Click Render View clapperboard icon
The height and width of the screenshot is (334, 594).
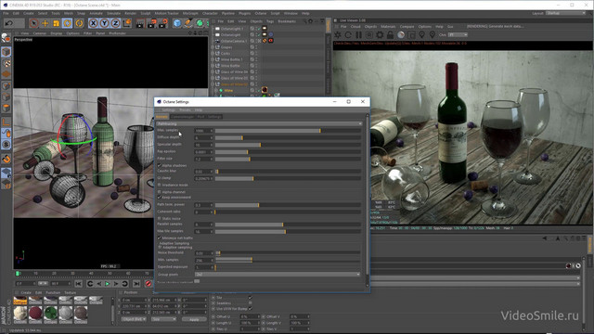[x=140, y=23]
